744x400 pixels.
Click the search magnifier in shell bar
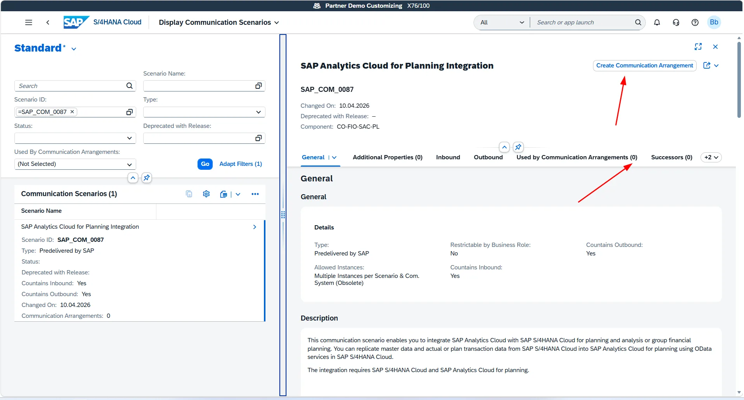(638, 22)
